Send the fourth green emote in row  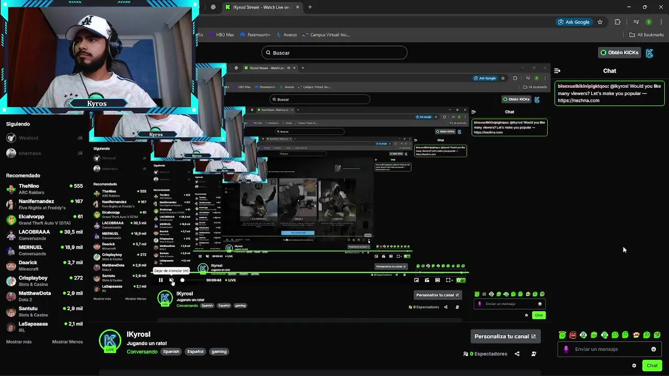[x=594, y=335]
